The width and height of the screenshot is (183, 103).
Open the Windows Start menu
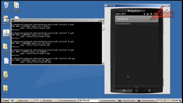point(5,100)
